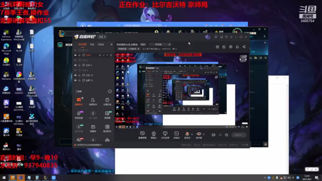This screenshot has height=181, width=322.
Task: Open the 弹幕秀 danmaku show tool
Action: [93, 128]
